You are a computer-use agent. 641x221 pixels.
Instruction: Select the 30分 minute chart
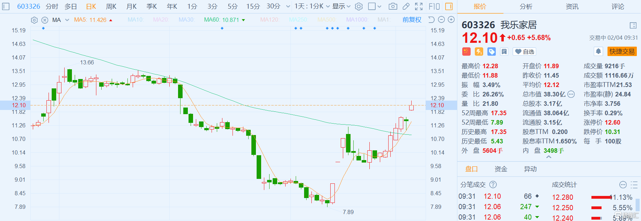tap(273, 6)
